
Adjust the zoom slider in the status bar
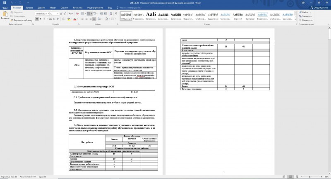[x=310, y=177]
